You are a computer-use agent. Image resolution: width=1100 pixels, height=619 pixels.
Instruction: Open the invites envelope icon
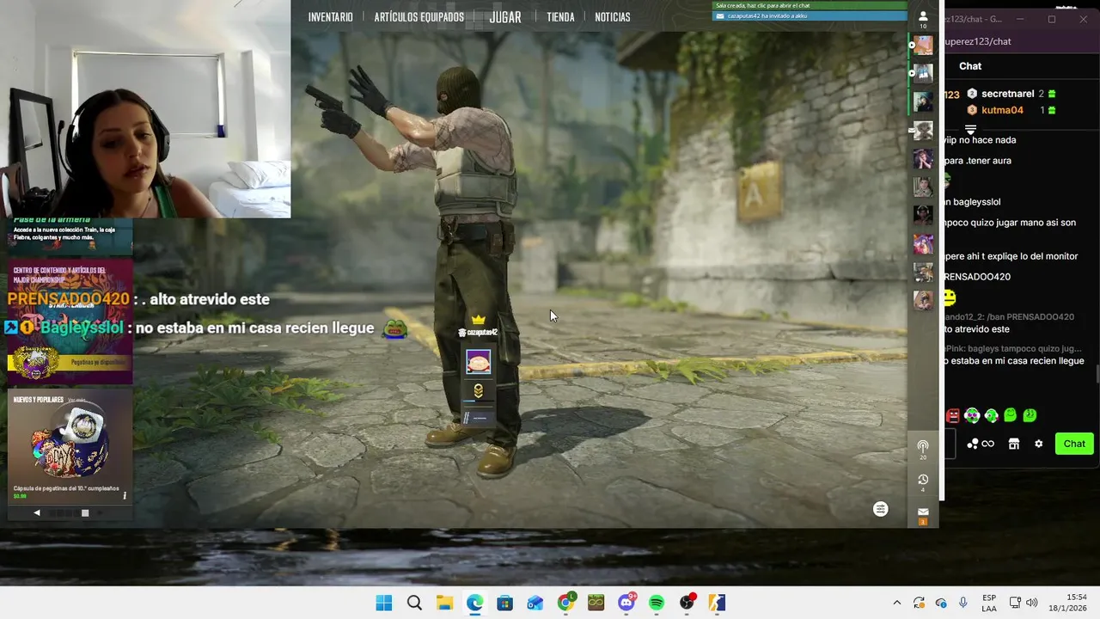923,512
